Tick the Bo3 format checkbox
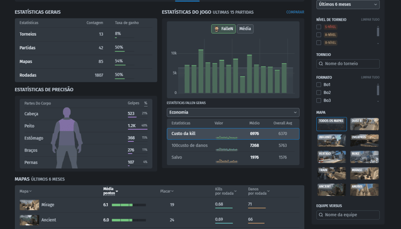The width and height of the screenshot is (401, 229). click(319, 101)
